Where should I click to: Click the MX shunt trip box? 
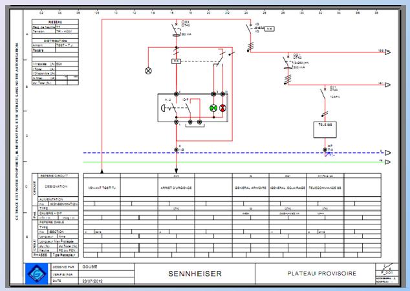(x=176, y=61)
